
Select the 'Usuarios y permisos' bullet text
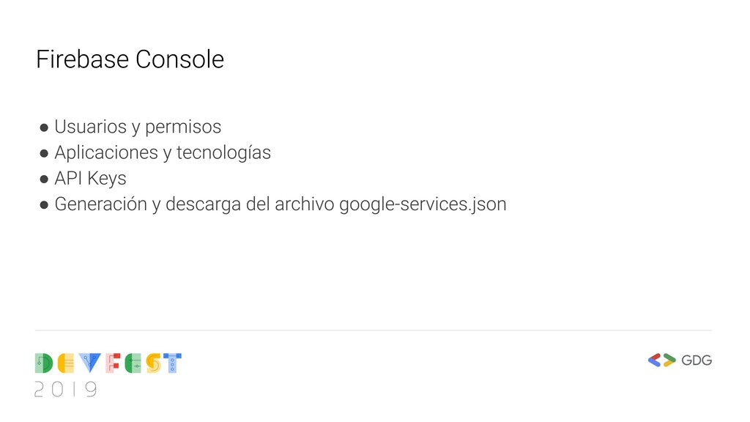click(x=138, y=127)
